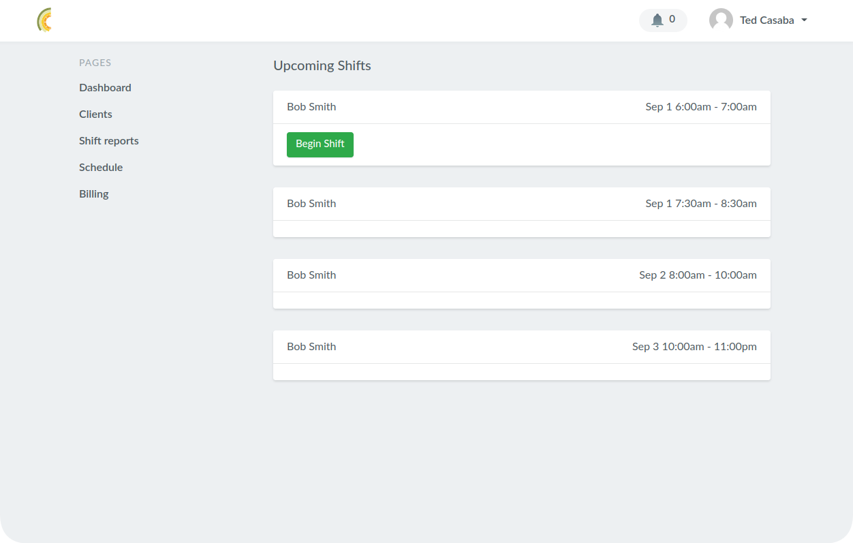
Task: Click Bob Smith in the Sep 3 shift
Action: (311, 347)
